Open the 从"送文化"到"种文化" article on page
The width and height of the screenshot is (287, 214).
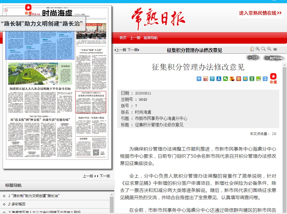40,120
